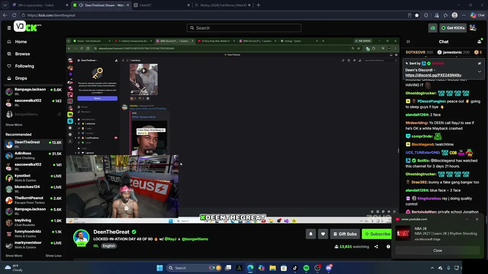Open the chat viewers list icon
The image size is (488, 274).
click(x=479, y=41)
